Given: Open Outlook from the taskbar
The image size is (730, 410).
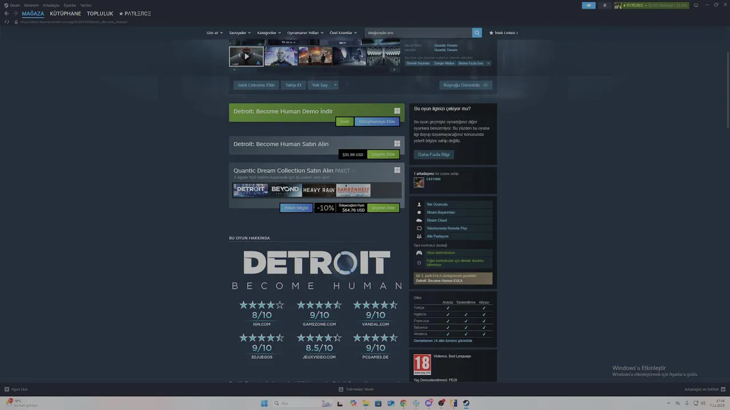Looking at the screenshot, I should tap(391, 403).
